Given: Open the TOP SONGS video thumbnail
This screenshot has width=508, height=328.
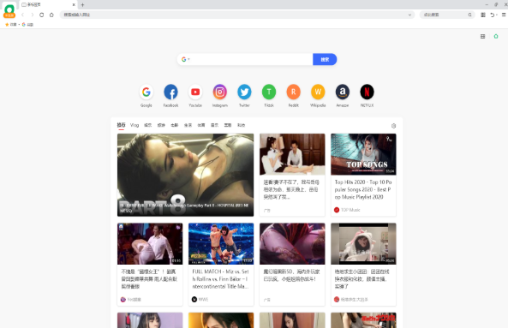Looking at the screenshot, I should click(x=363, y=154).
